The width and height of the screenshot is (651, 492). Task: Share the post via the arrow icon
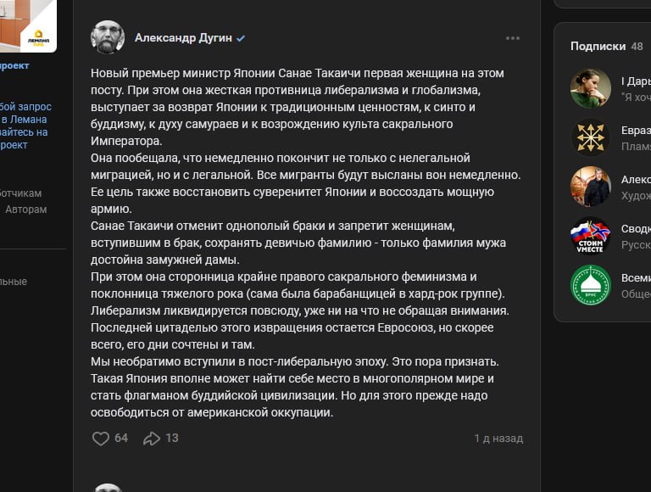click(x=152, y=439)
